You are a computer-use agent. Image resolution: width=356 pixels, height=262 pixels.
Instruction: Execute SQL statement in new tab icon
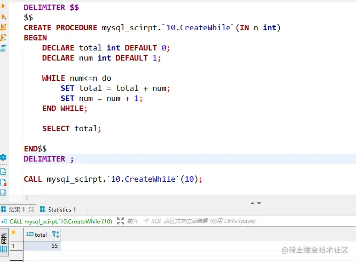click(x=3, y=17)
